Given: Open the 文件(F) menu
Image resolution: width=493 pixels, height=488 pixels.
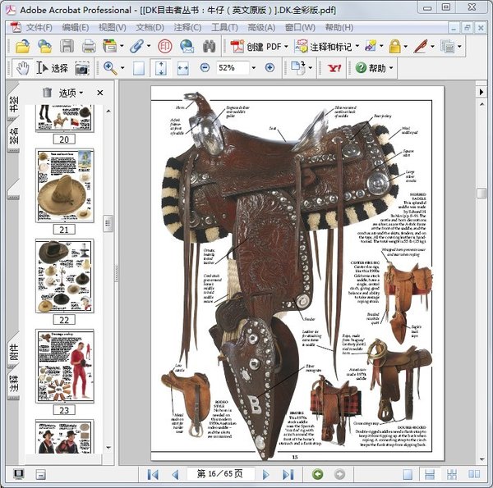Looking at the screenshot, I should click(x=38, y=27).
